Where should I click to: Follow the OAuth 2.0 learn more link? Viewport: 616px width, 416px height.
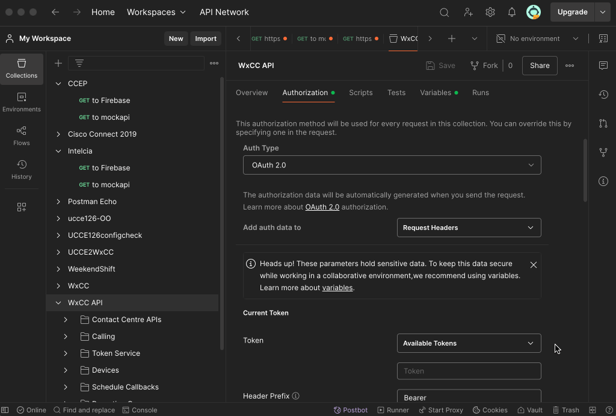(x=322, y=207)
